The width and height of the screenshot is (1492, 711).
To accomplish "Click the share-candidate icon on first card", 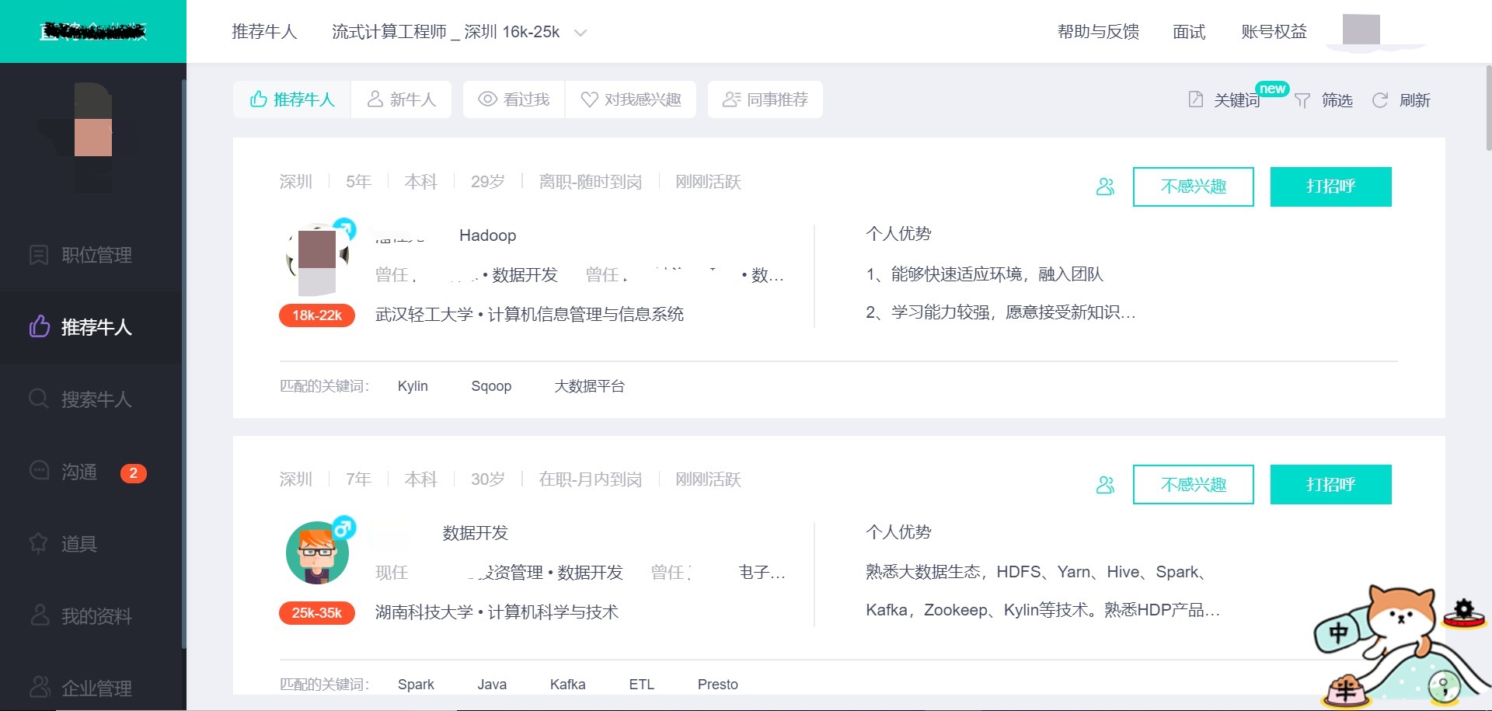I will coord(1105,186).
